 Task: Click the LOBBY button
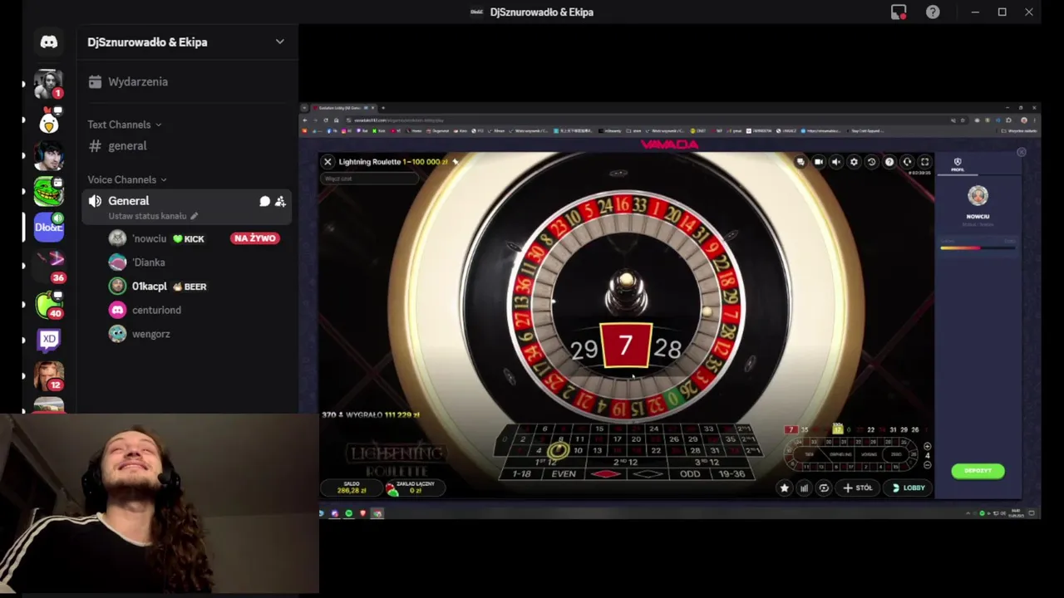pos(909,488)
